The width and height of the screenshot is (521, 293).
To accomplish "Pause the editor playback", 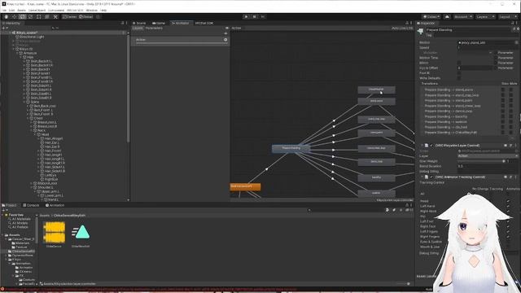I will tap(255, 16).
